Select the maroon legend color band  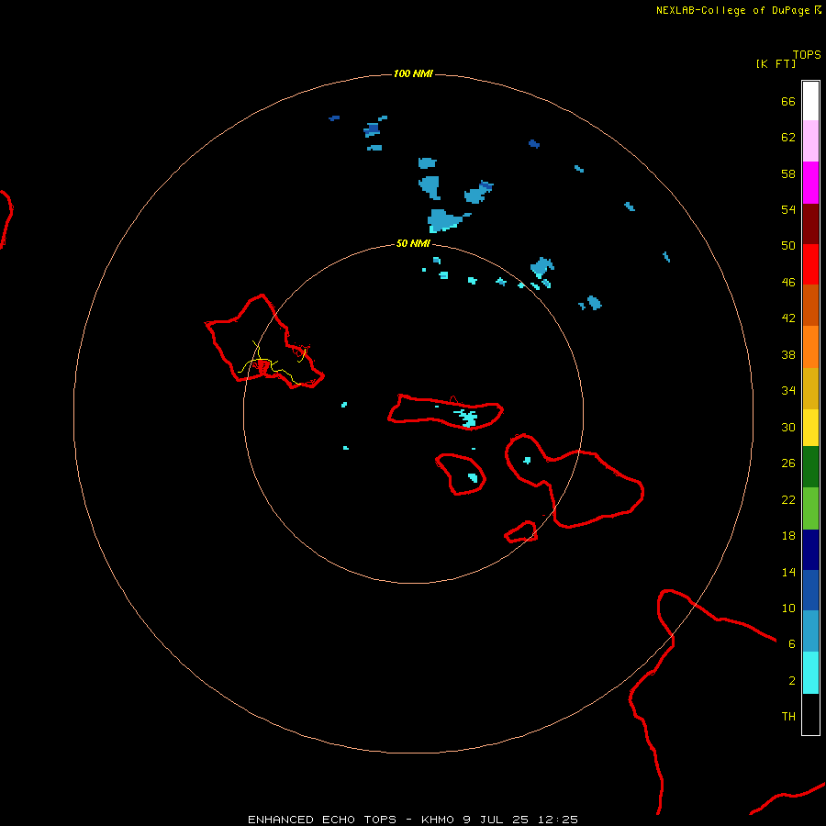coord(810,224)
